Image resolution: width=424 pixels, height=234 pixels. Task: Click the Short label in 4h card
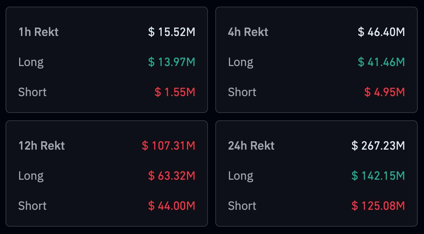coord(242,92)
